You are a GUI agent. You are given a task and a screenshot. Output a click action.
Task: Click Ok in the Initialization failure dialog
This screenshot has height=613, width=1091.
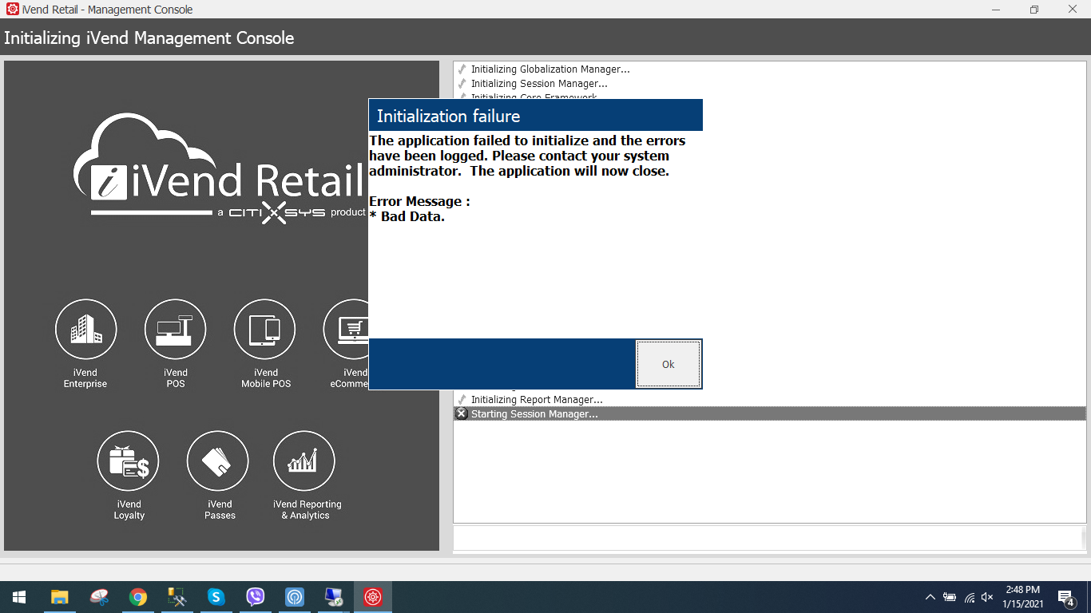coord(668,364)
